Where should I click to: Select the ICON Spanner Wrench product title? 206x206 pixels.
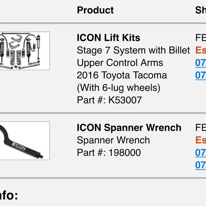(129, 128)
